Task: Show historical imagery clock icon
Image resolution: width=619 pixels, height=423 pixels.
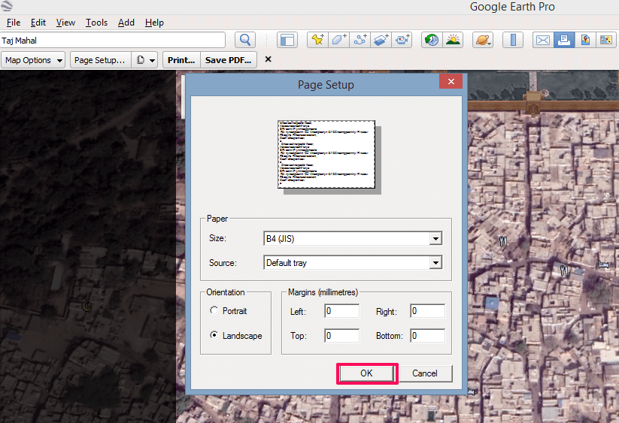Action: 432,40
